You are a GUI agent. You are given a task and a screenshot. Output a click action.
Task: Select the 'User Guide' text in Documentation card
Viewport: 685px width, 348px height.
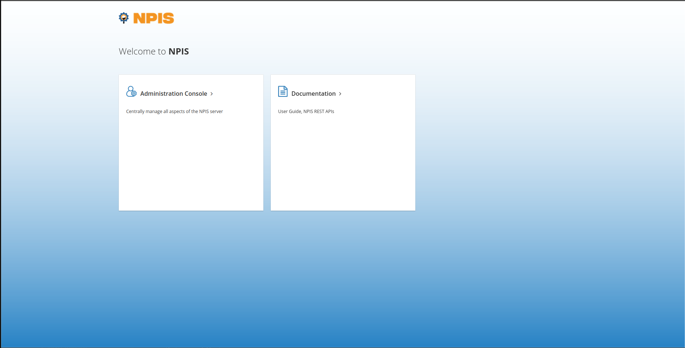pyautogui.click(x=290, y=112)
